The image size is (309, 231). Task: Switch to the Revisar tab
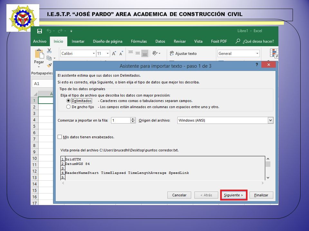(x=180, y=41)
